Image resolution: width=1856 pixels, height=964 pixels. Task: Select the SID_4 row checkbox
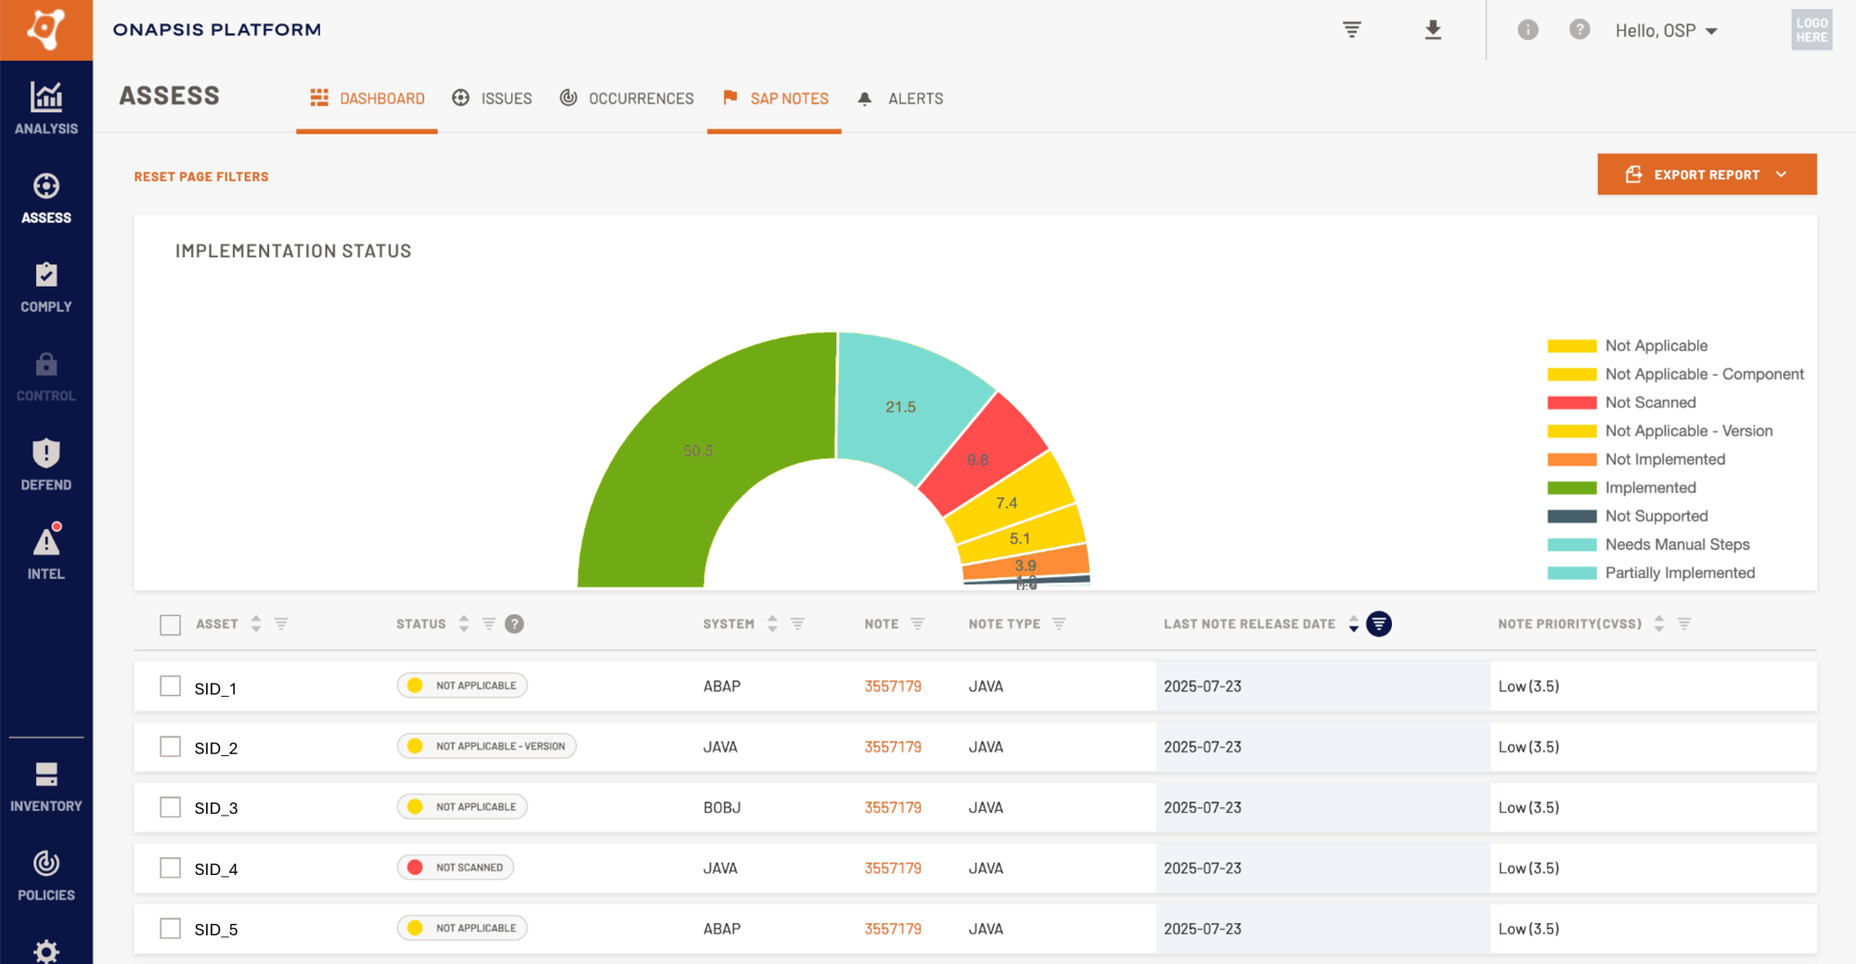pos(170,868)
